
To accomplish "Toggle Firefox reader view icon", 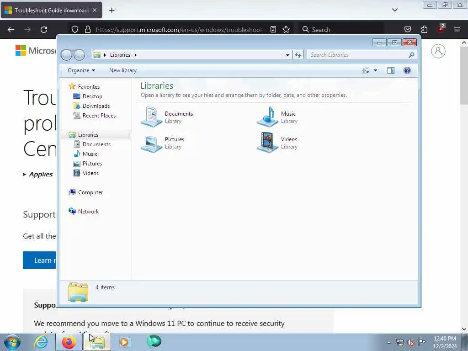I will 273,30.
